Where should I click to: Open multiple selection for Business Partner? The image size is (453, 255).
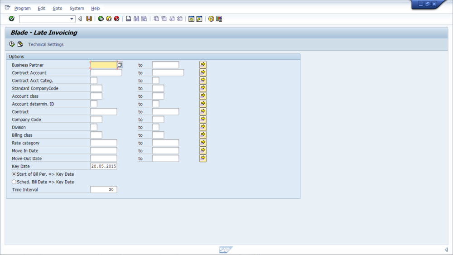(203, 64)
